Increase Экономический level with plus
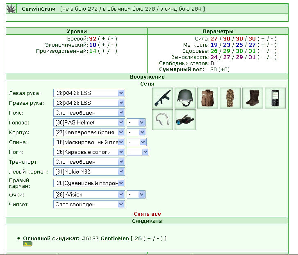Viewport: 298px width, 255px height. pos(103,45)
